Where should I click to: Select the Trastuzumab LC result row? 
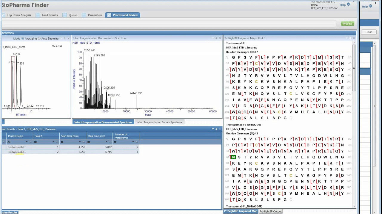point(70,152)
